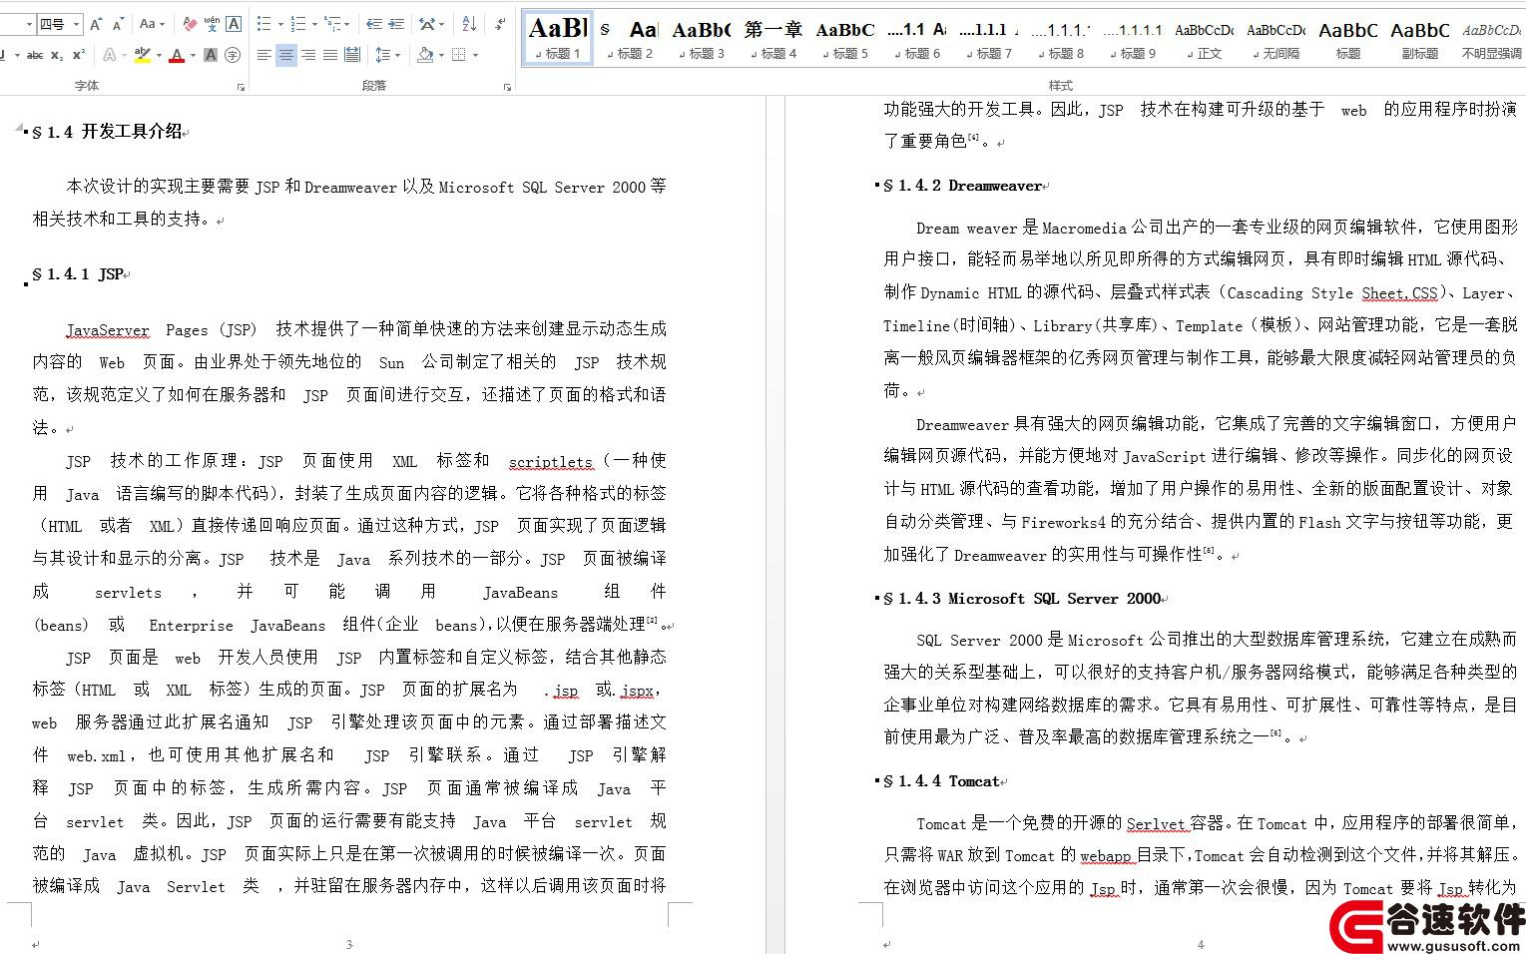Expand font color dropdown arrow
Screen dimensions: 1526x954
[x=193, y=55]
